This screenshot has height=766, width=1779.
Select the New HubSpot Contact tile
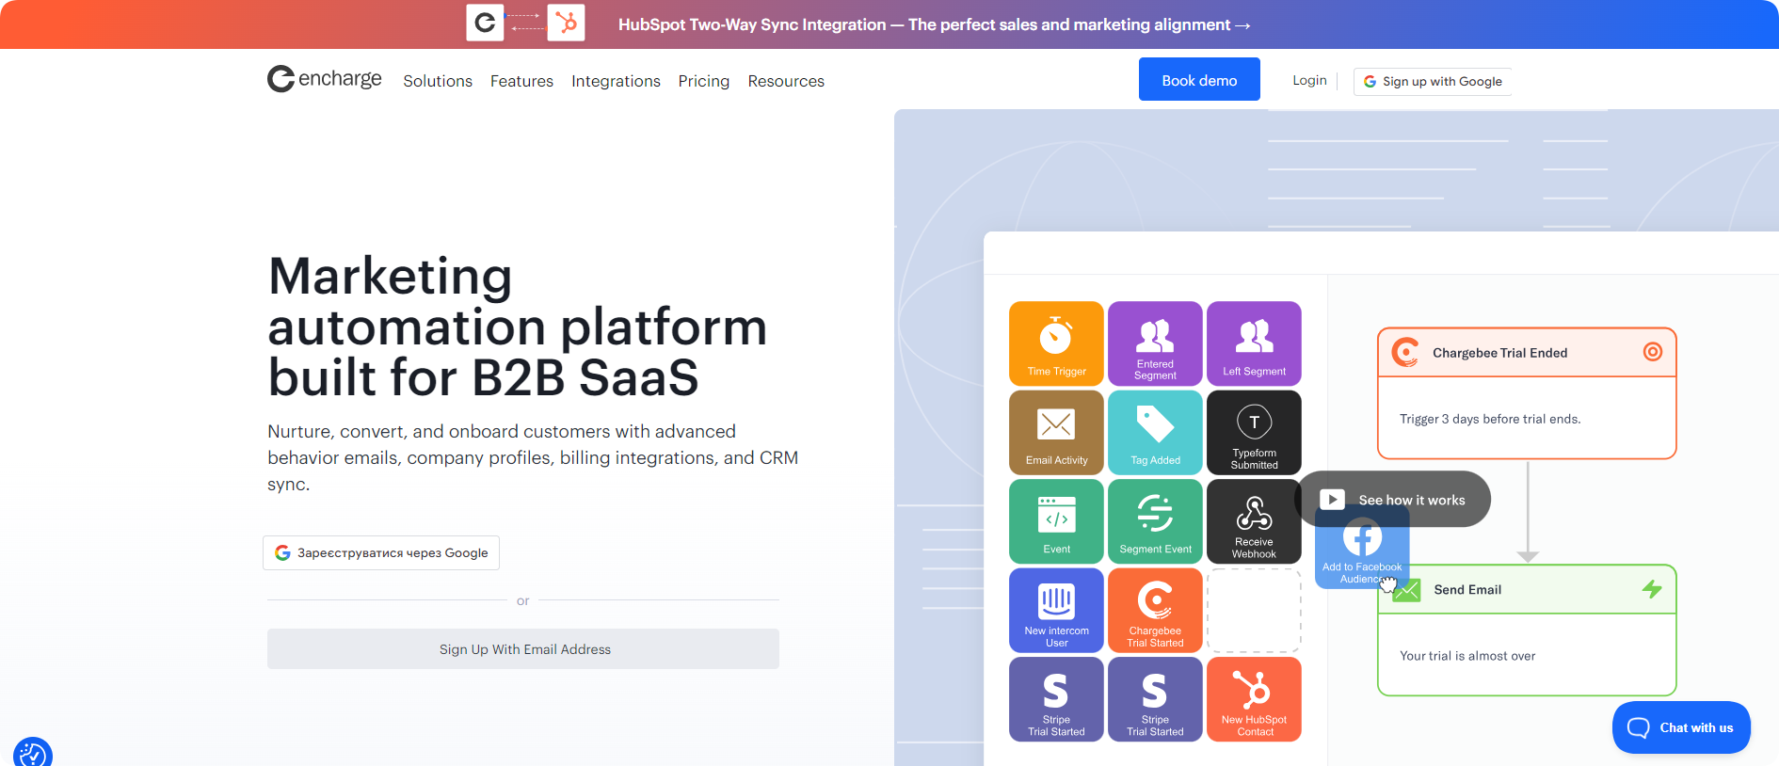[x=1254, y=699]
